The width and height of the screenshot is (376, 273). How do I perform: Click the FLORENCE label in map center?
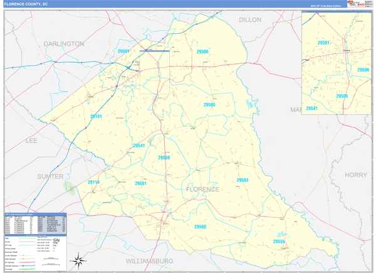[202, 189]
